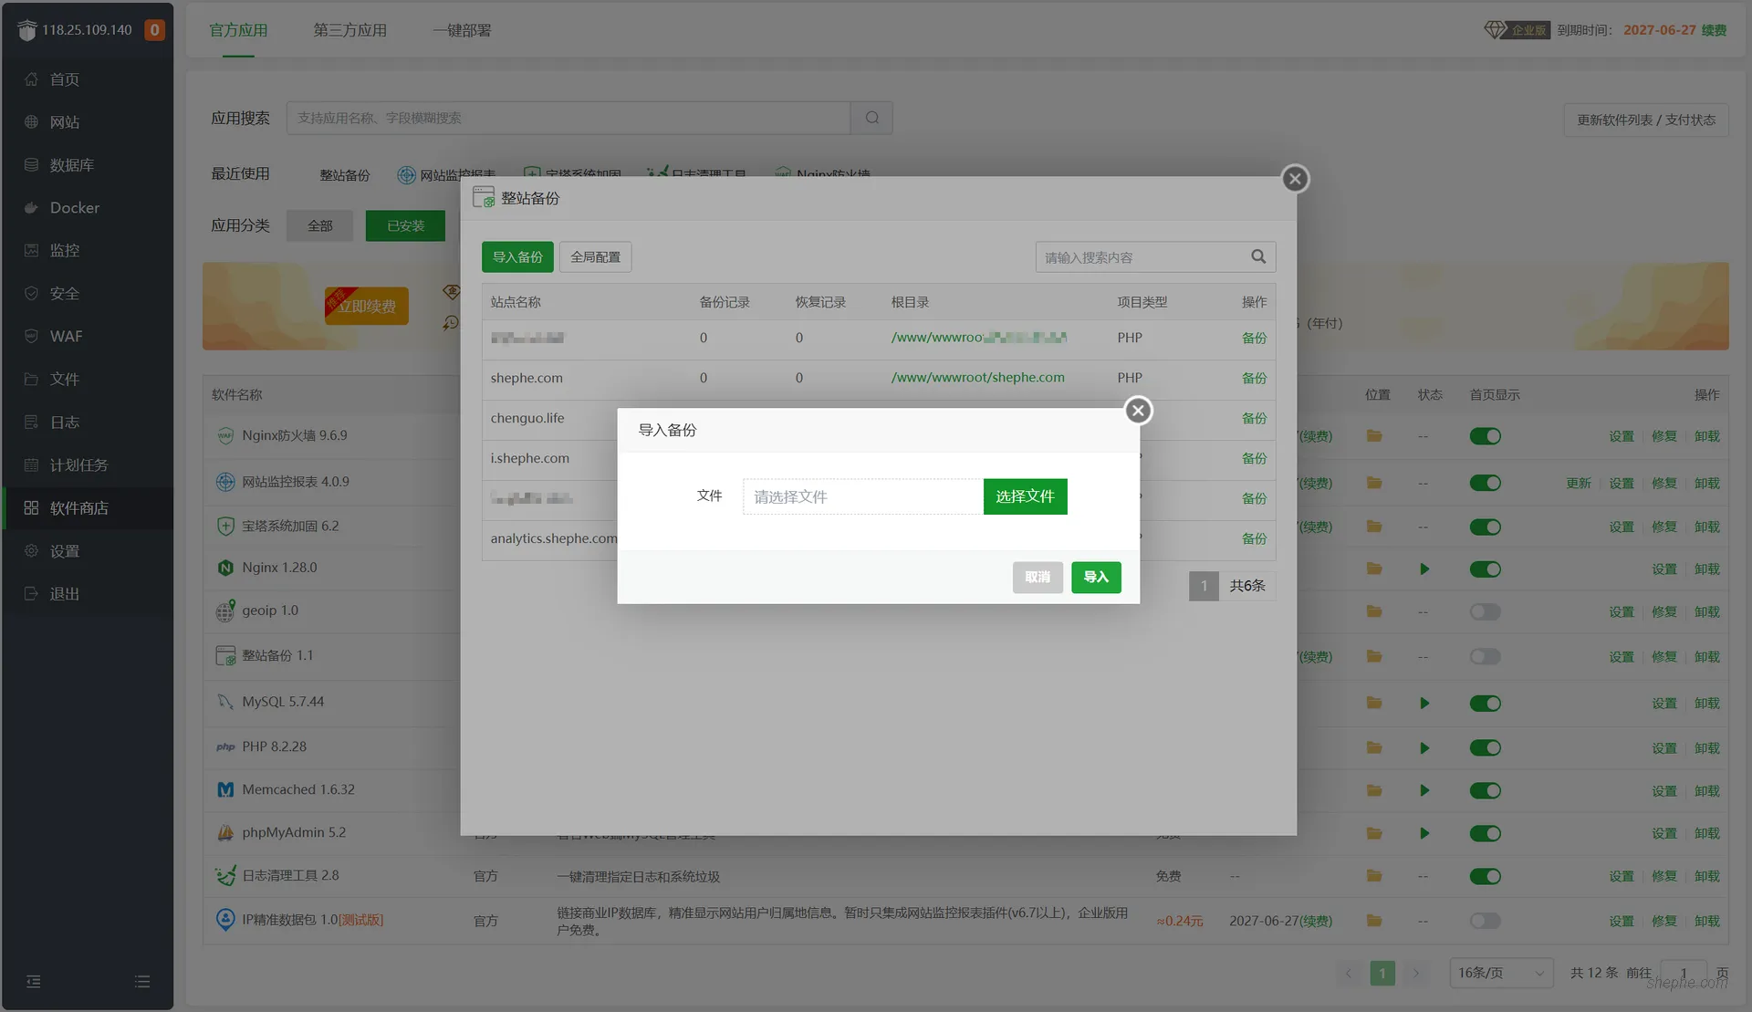
Task: Open the Docker sidebar icon
Action: pyautogui.click(x=31, y=207)
